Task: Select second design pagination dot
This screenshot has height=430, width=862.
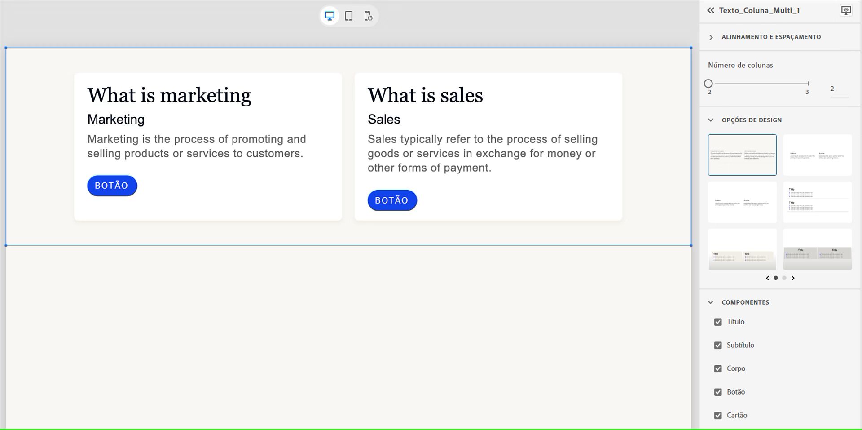Action: point(784,278)
